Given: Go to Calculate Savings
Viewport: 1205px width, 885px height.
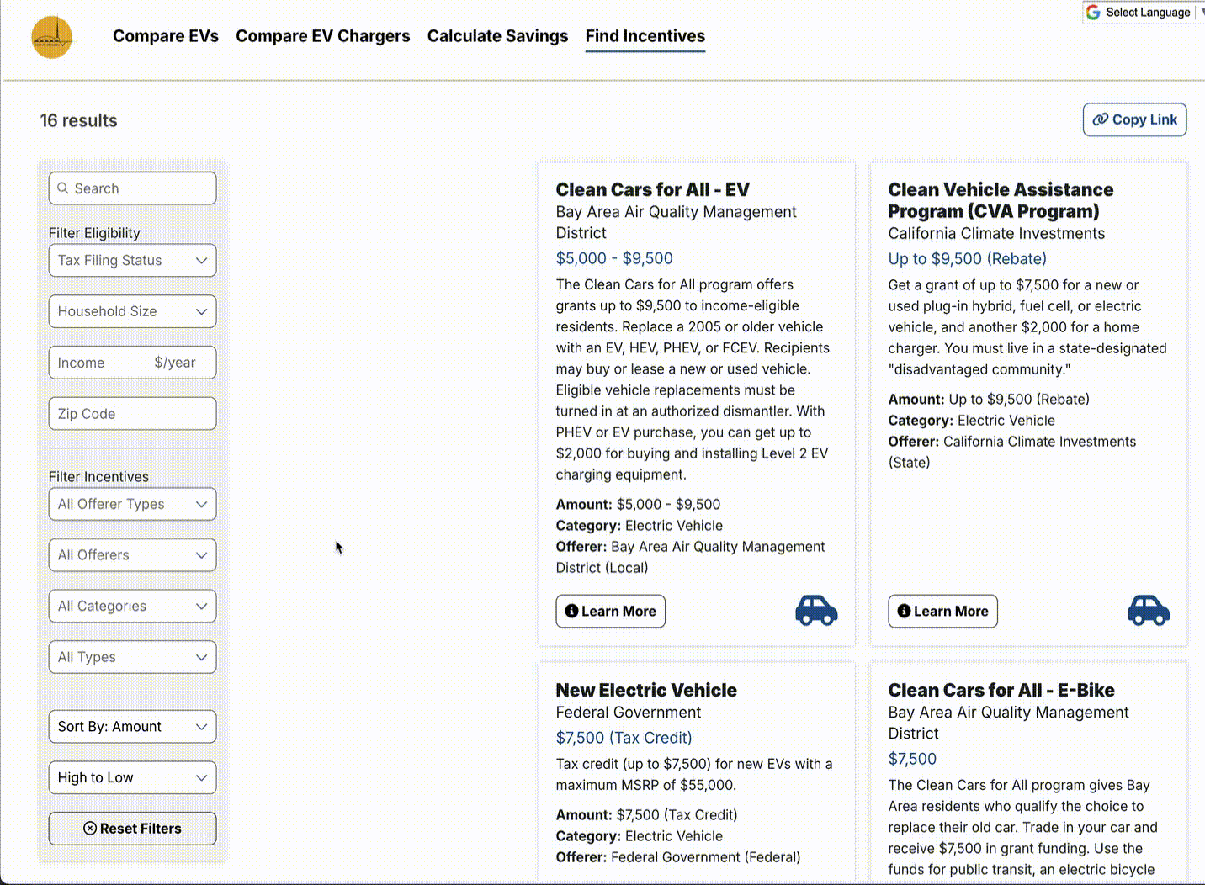Looking at the screenshot, I should [x=497, y=36].
